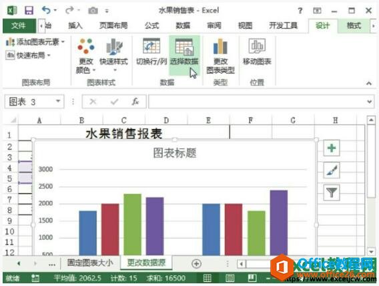Click the fx insert function button
This screenshot has width=379, height=286.
(135, 102)
